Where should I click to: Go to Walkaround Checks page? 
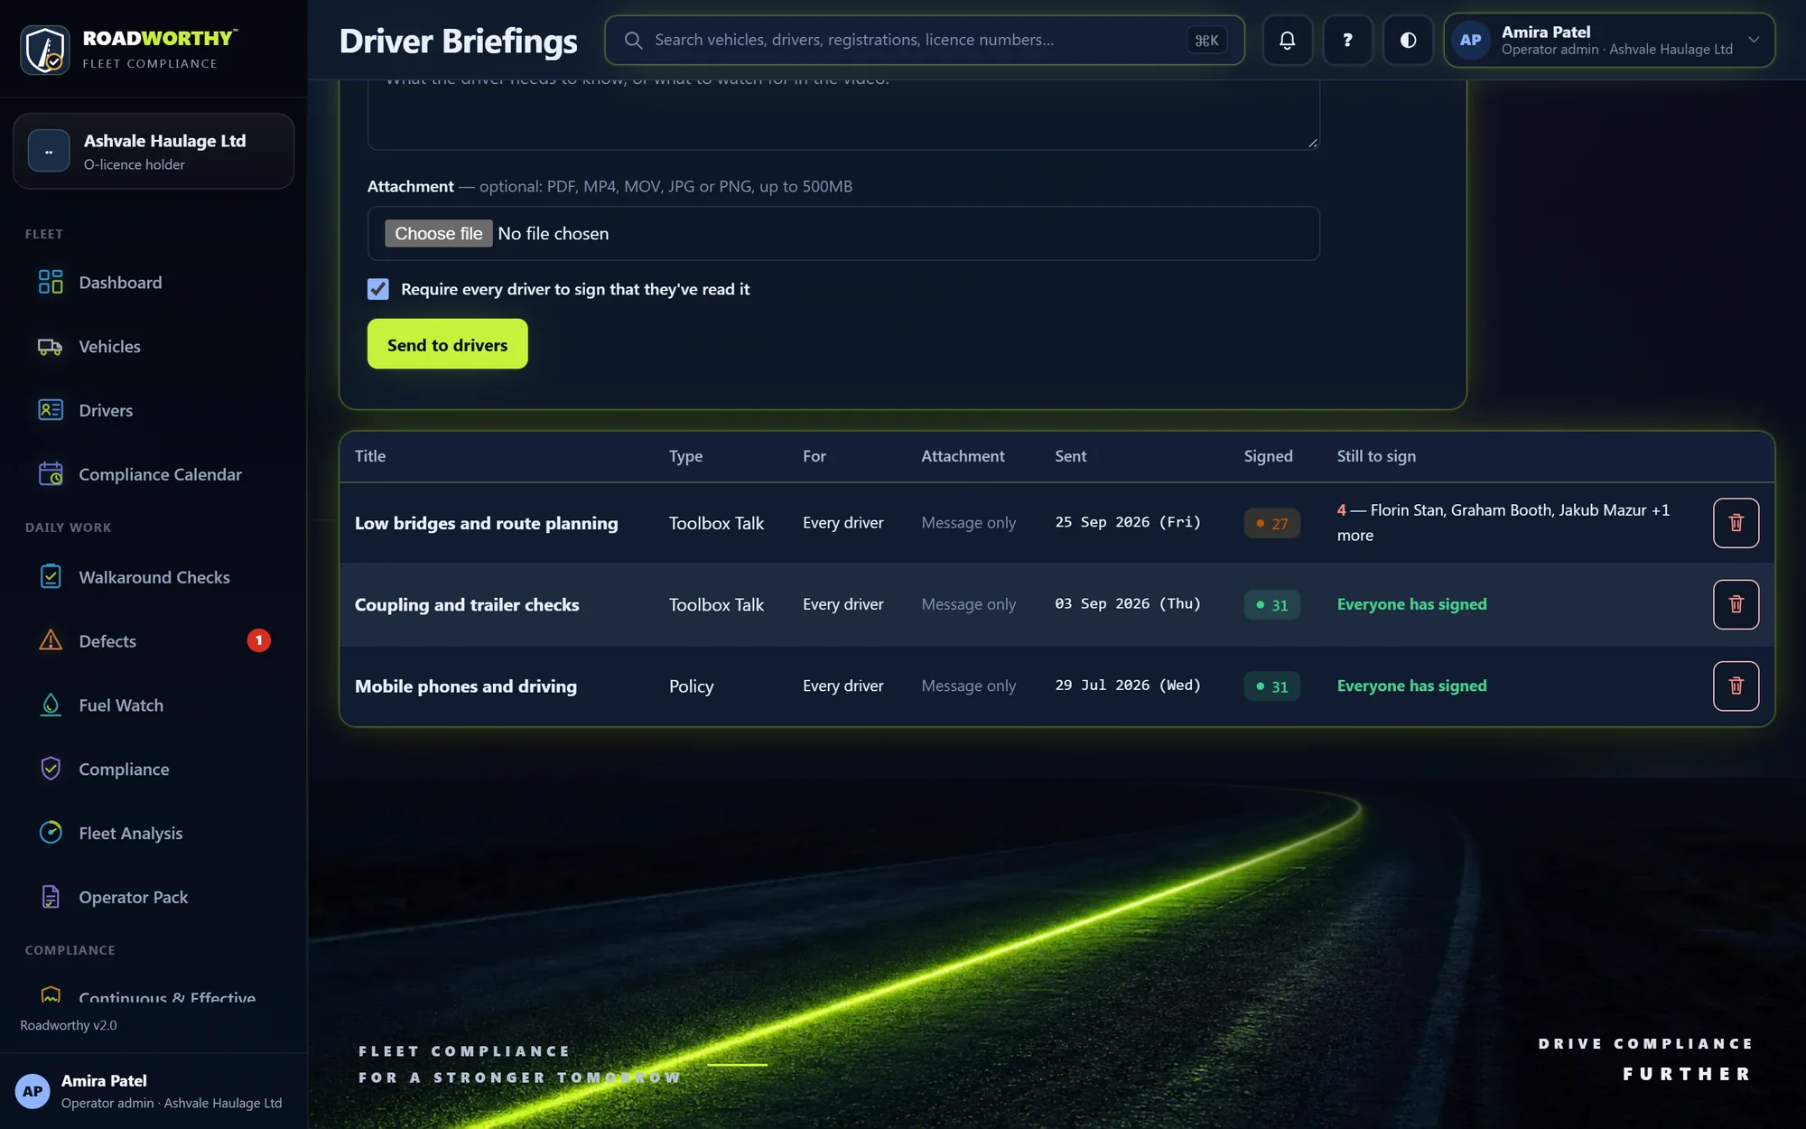(x=154, y=576)
